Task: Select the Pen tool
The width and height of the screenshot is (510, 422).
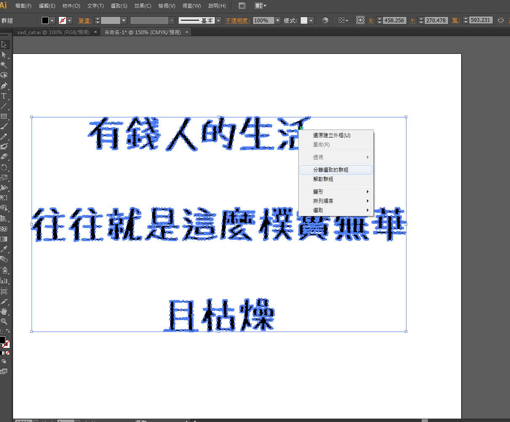Action: coord(4,85)
